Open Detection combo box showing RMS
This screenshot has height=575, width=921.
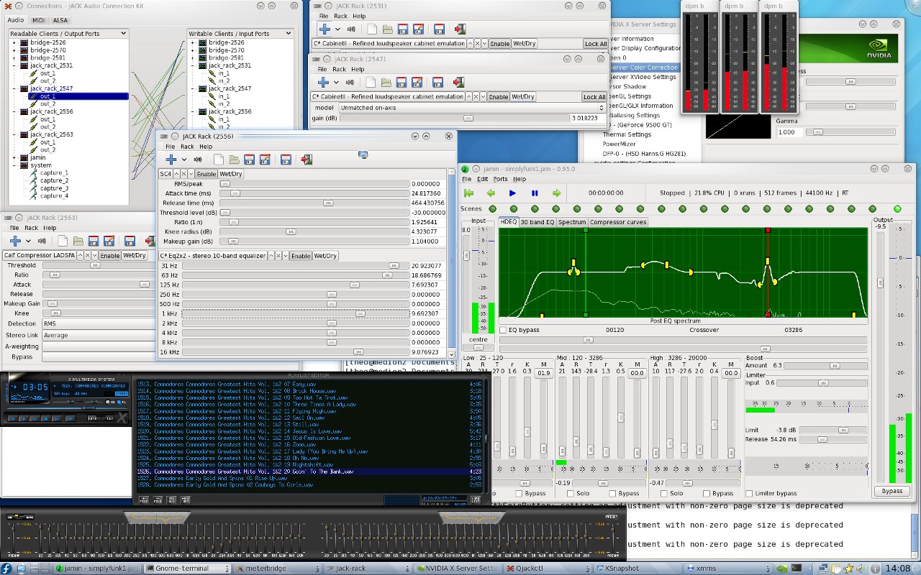(x=98, y=324)
